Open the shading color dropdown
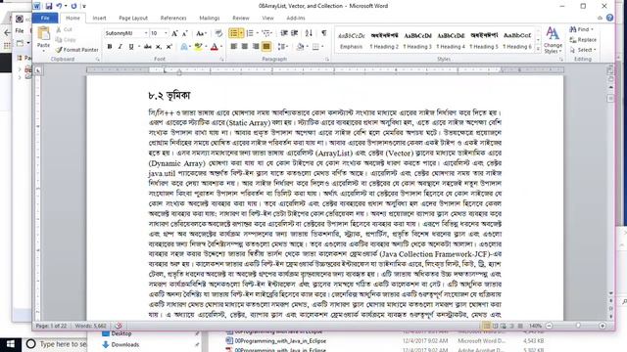The width and height of the screenshot is (627, 352). 308,47
